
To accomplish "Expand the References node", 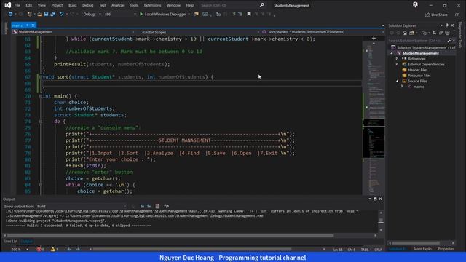I will click(397, 58).
